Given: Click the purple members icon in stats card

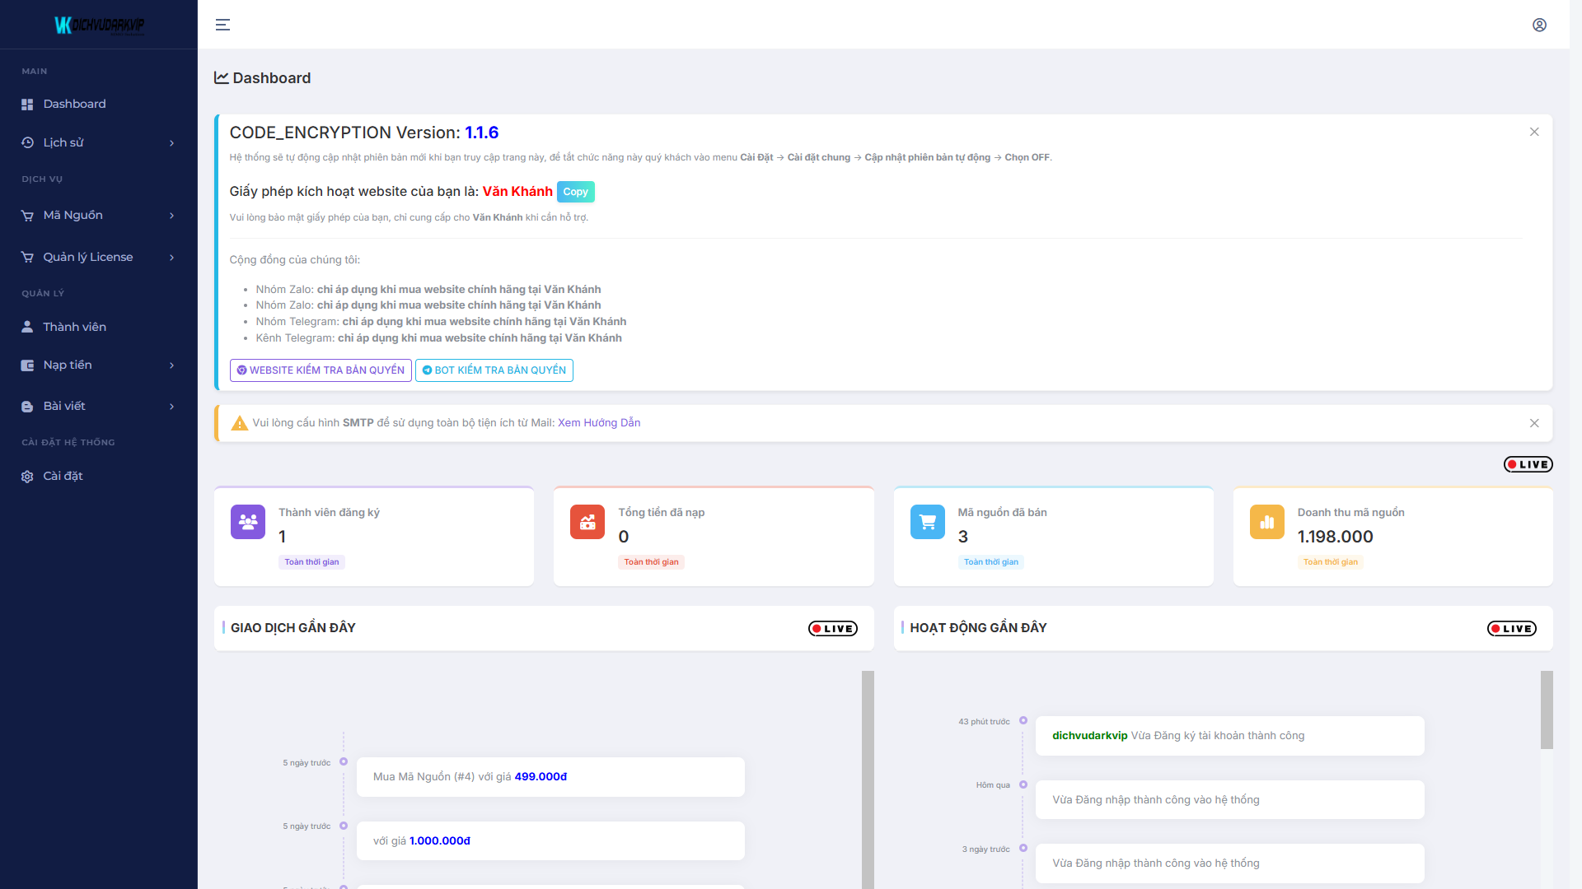Looking at the screenshot, I should point(248,522).
